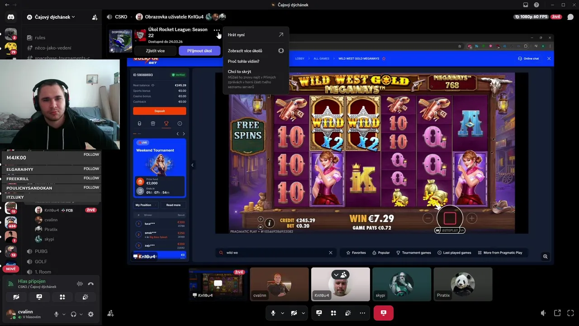Viewport: 579px width, 326px height.
Task: Adjust stream volume speaker icon
Action: [x=543, y=313]
